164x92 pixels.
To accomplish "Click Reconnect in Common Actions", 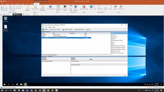I will (x=4, y=10).
